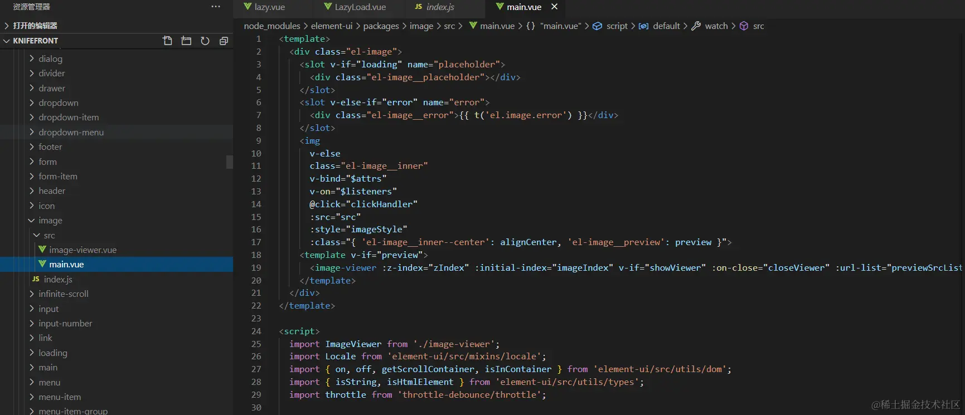This screenshot has height=415, width=965.
Task: Click 'clickHandler' on line 14
Action: click(x=381, y=204)
